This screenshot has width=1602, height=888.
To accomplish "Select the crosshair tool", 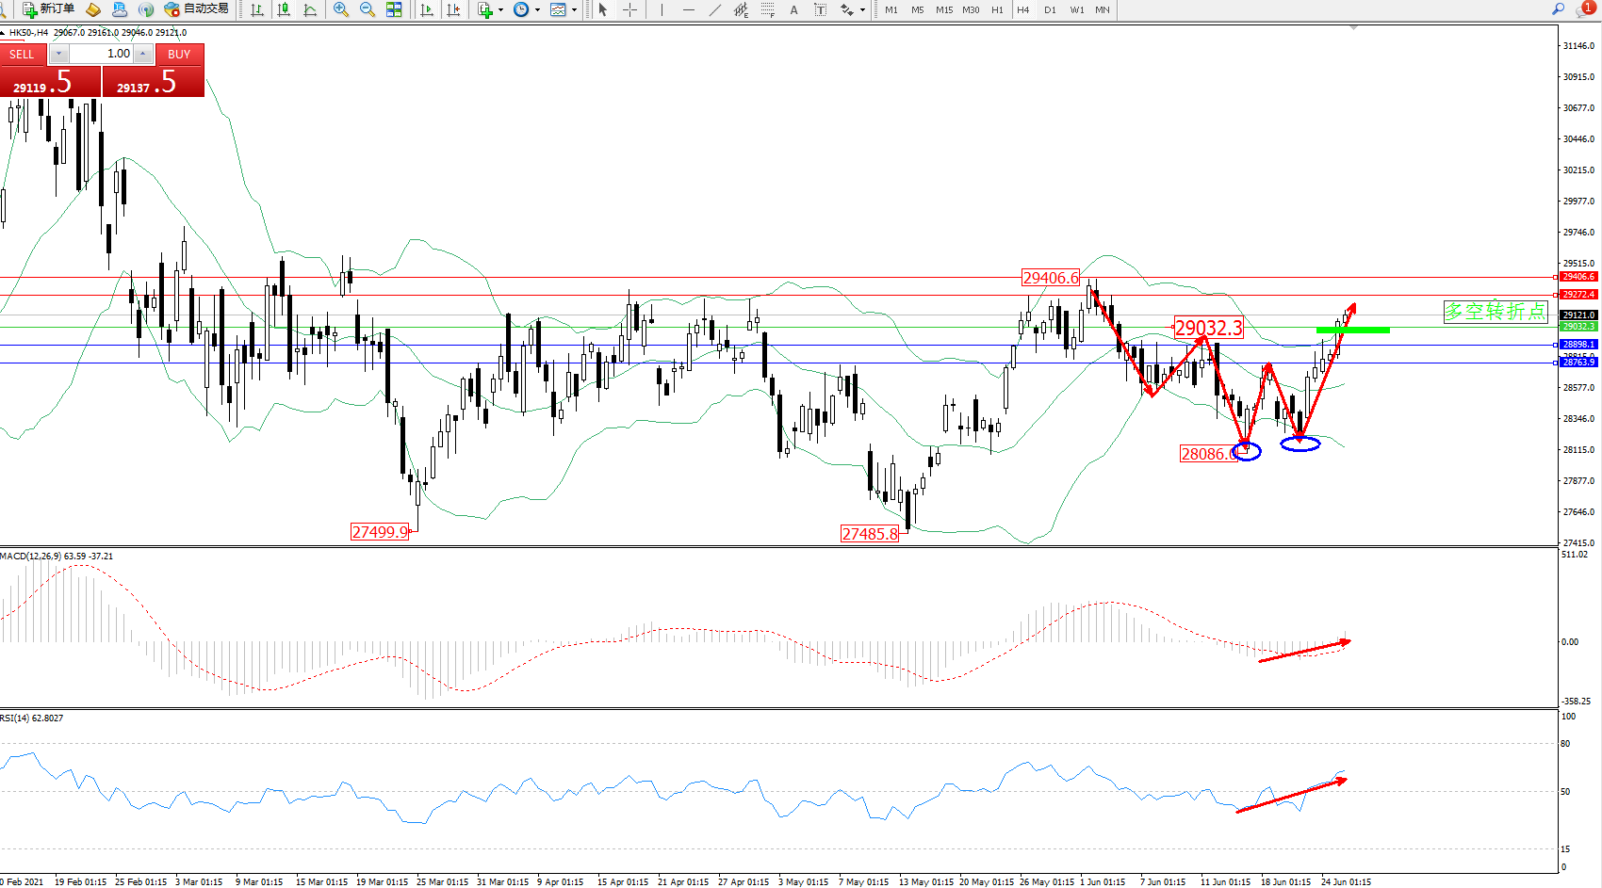I will [x=629, y=9].
